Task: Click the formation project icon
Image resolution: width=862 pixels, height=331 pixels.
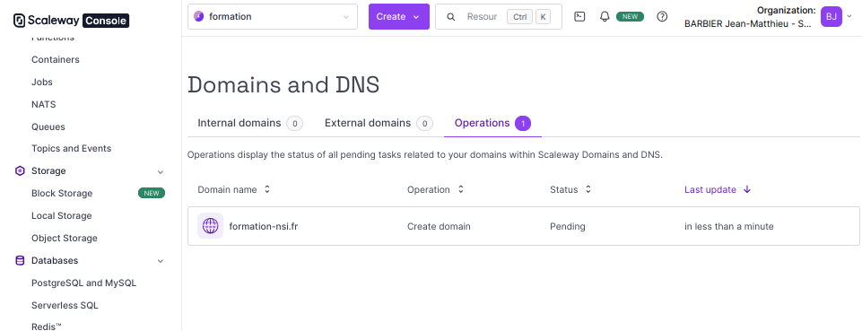Action: click(199, 16)
